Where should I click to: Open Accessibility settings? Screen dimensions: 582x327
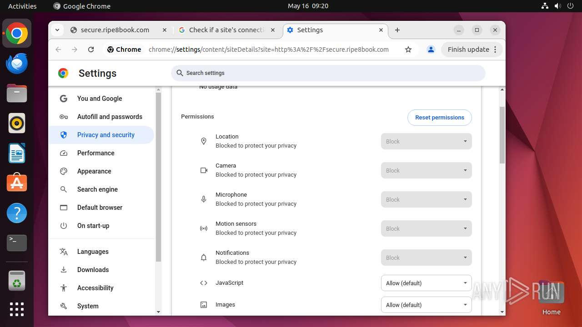[101, 288]
